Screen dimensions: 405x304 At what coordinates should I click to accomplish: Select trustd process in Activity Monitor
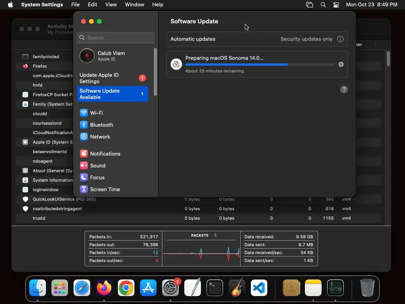coord(198,218)
